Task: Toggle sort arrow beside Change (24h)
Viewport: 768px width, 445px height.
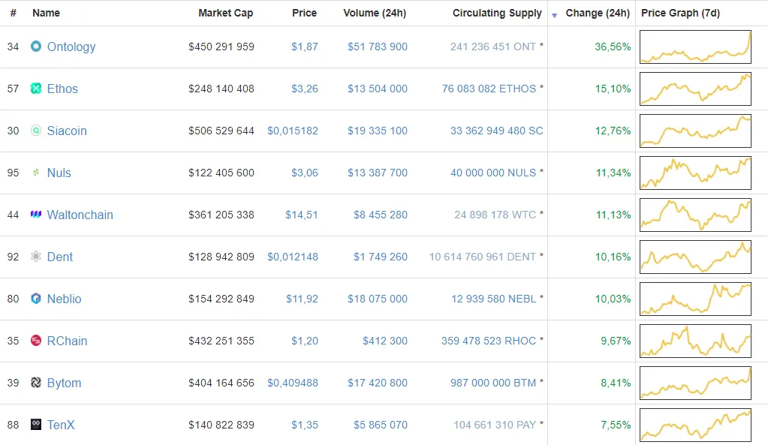Action: click(555, 15)
